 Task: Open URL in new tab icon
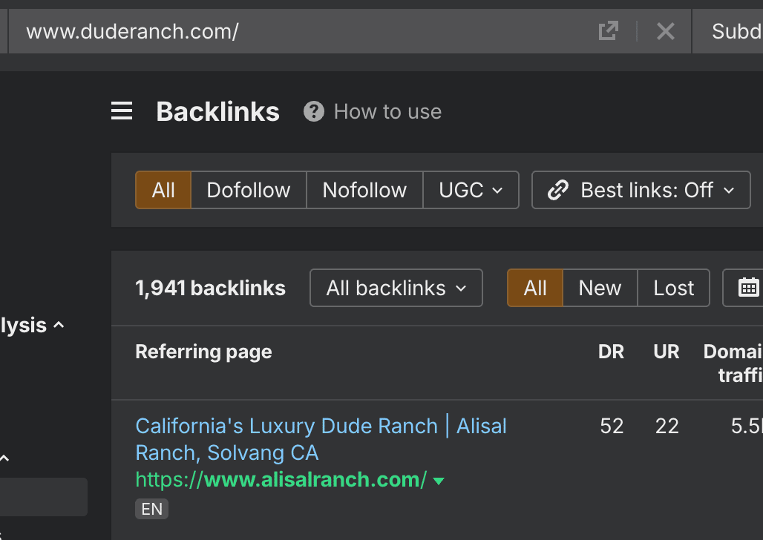[x=608, y=31]
